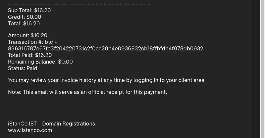This screenshot has height=138, width=265.
Task: Click the iStanCo IST - Domain Registrations signature
Action: (51, 124)
